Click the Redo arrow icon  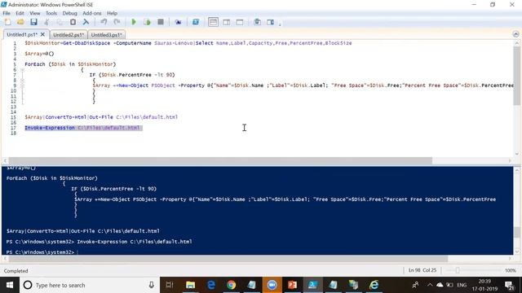click(x=117, y=22)
